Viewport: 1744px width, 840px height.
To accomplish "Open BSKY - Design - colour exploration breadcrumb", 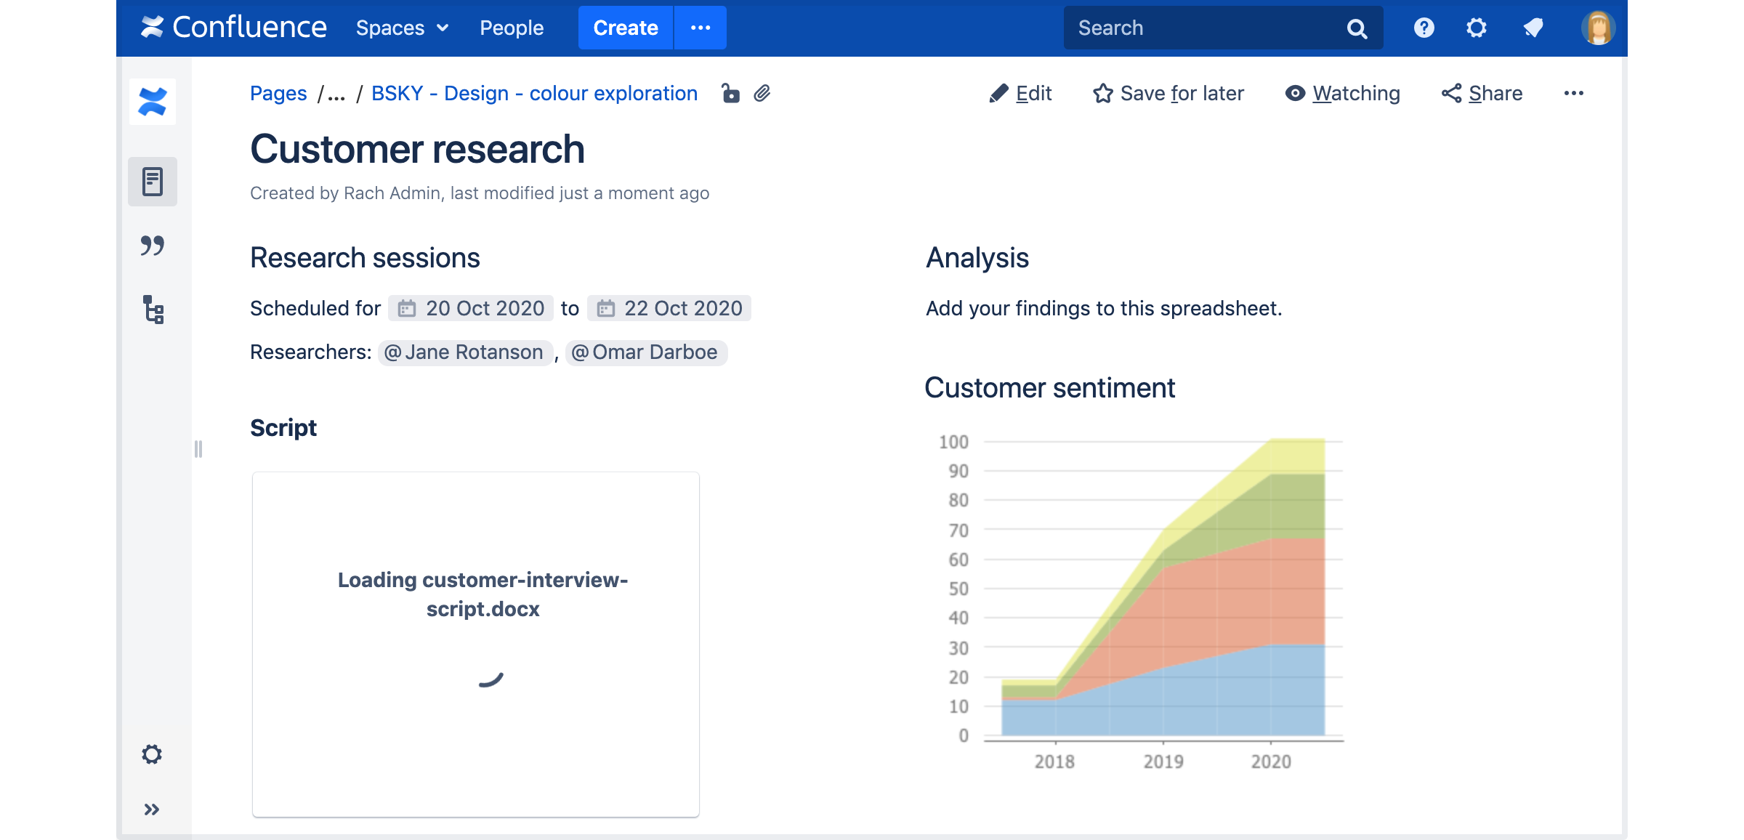I will 535,93.
